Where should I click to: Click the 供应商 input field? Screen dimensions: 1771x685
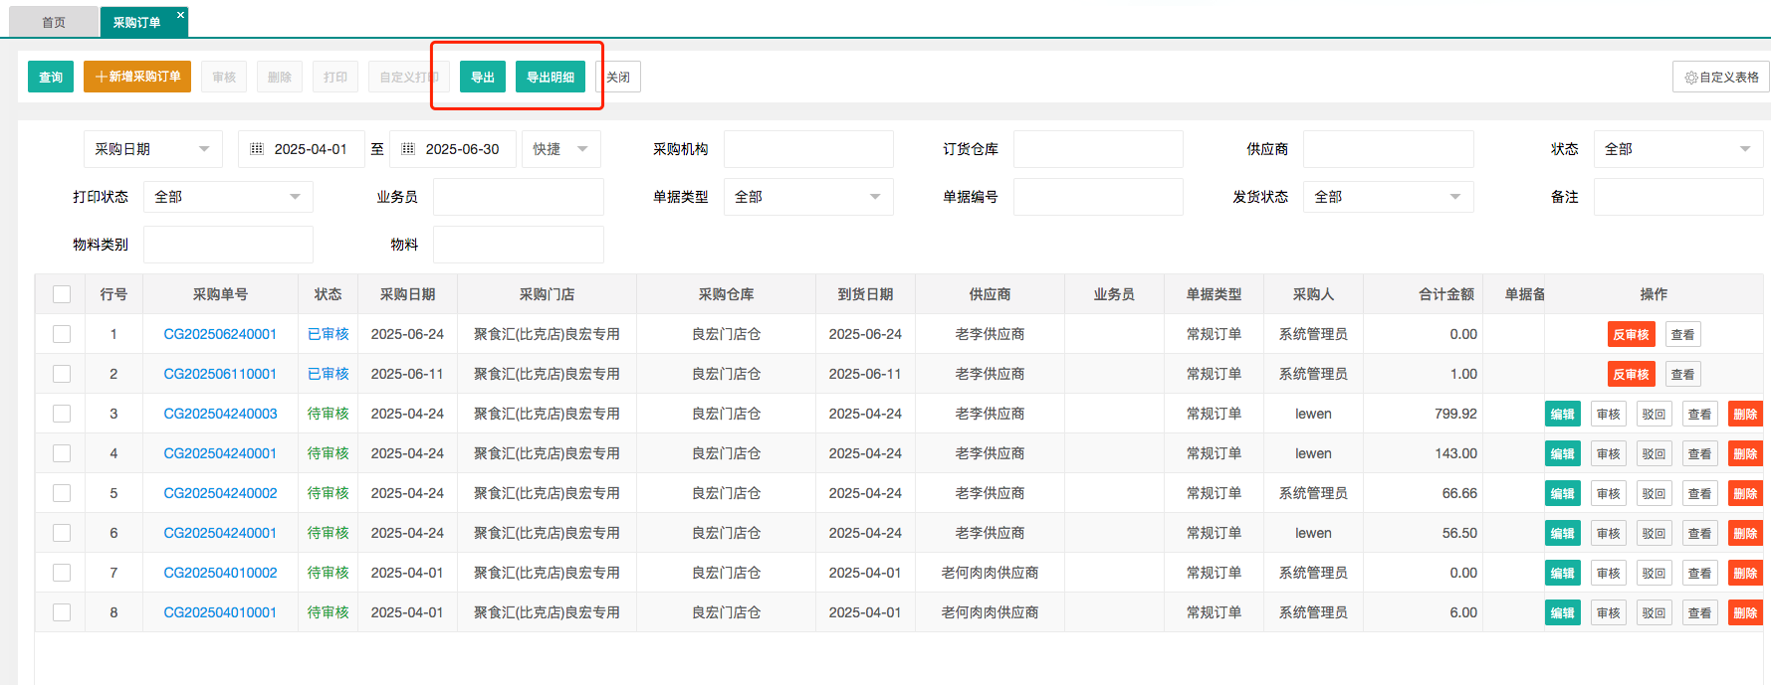(1388, 149)
